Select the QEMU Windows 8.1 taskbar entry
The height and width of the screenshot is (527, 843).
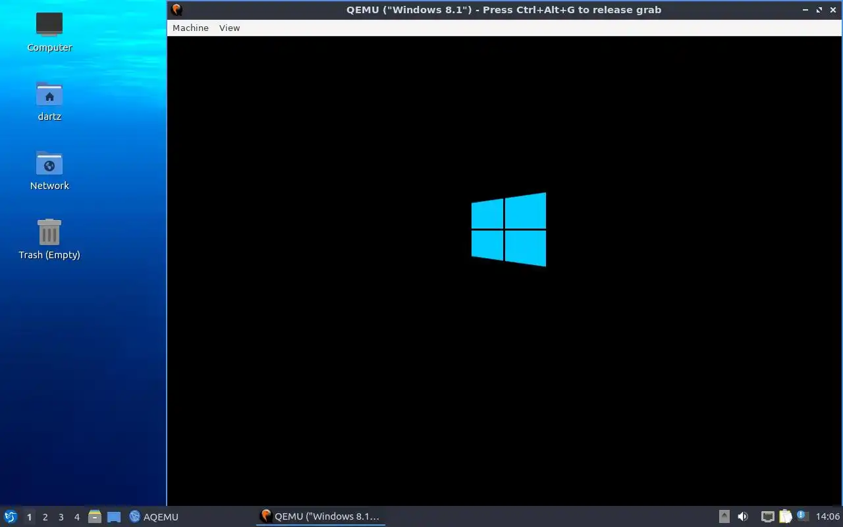321,516
